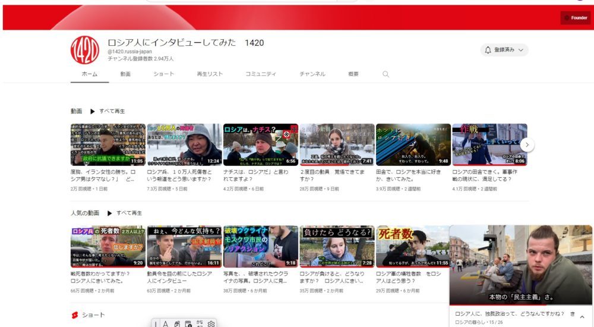Click title 写真を、、破壊されたウクラ
The image size is (594, 327).
pos(255,277)
